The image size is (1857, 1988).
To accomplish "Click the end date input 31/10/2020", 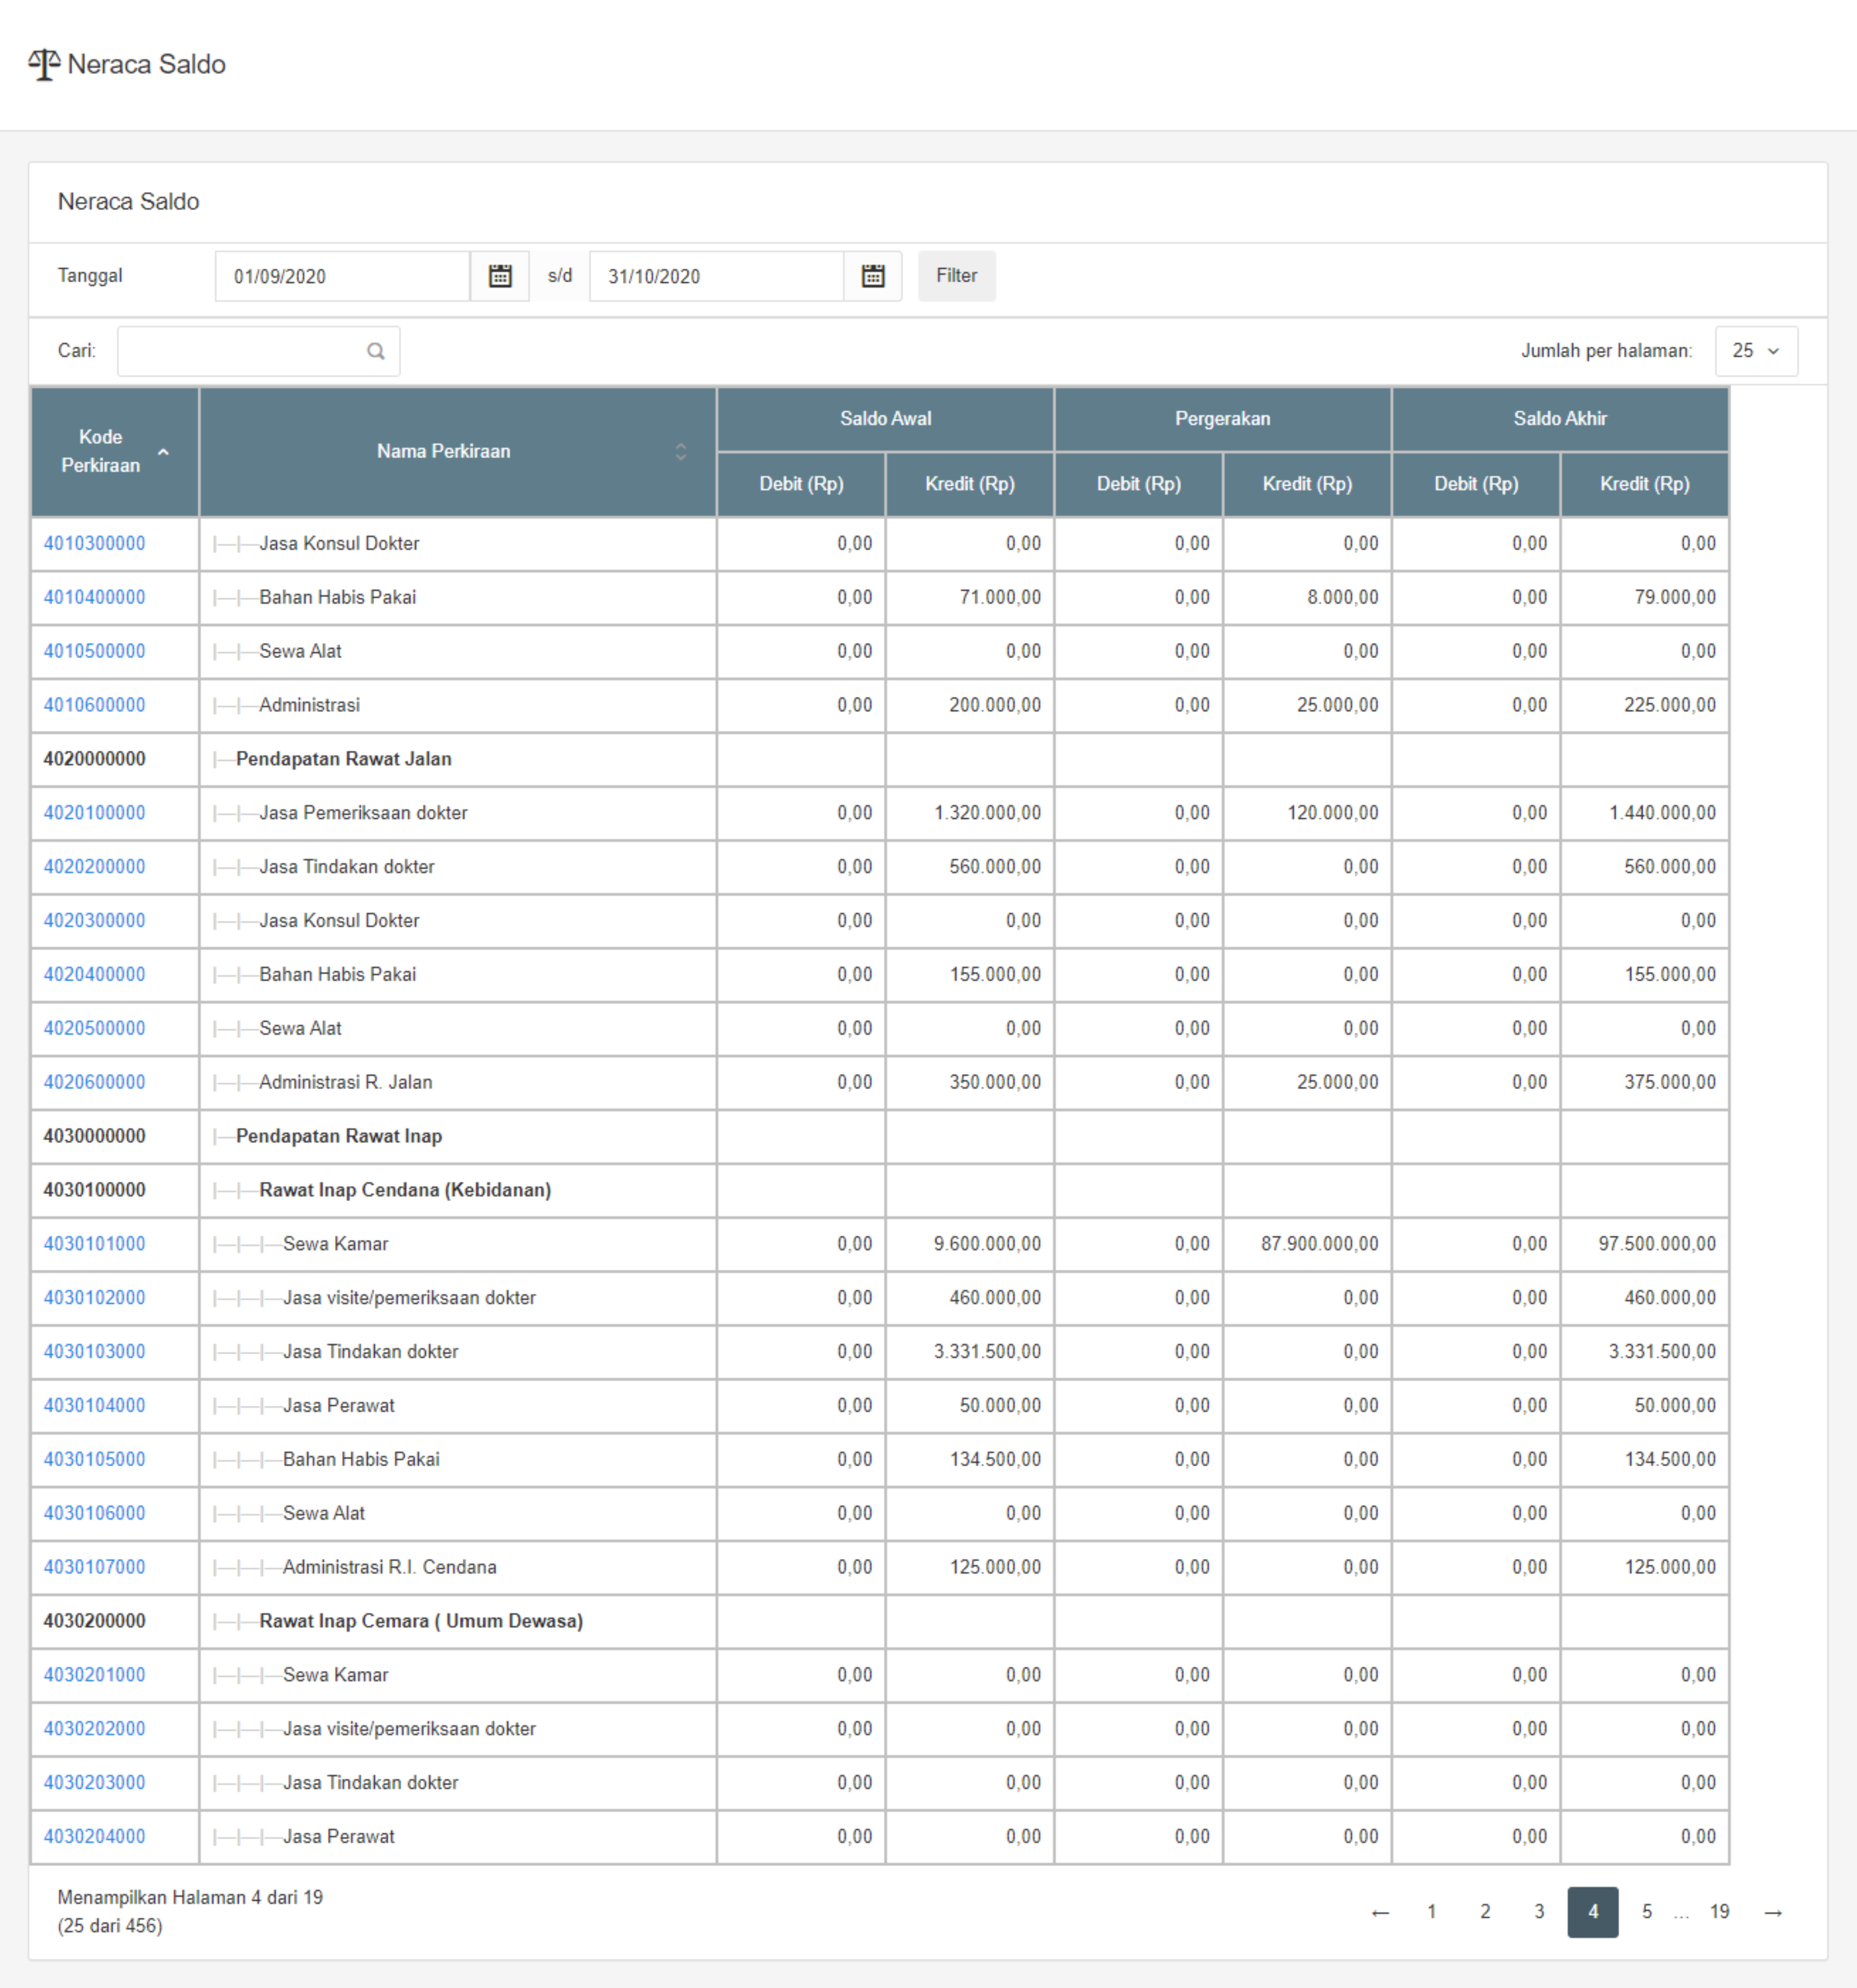I will click(x=715, y=276).
